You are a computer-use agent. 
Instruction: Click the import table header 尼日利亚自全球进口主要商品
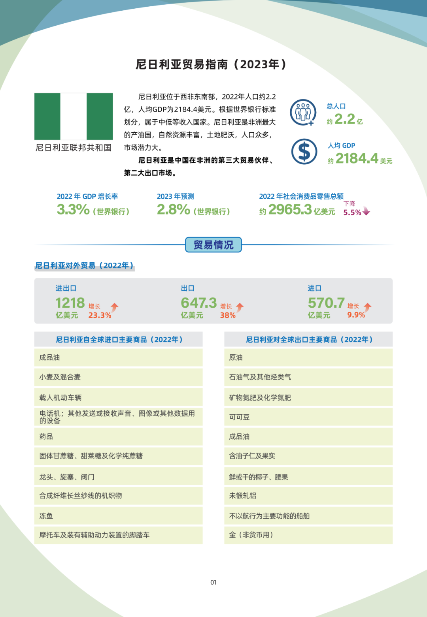[119, 339]
